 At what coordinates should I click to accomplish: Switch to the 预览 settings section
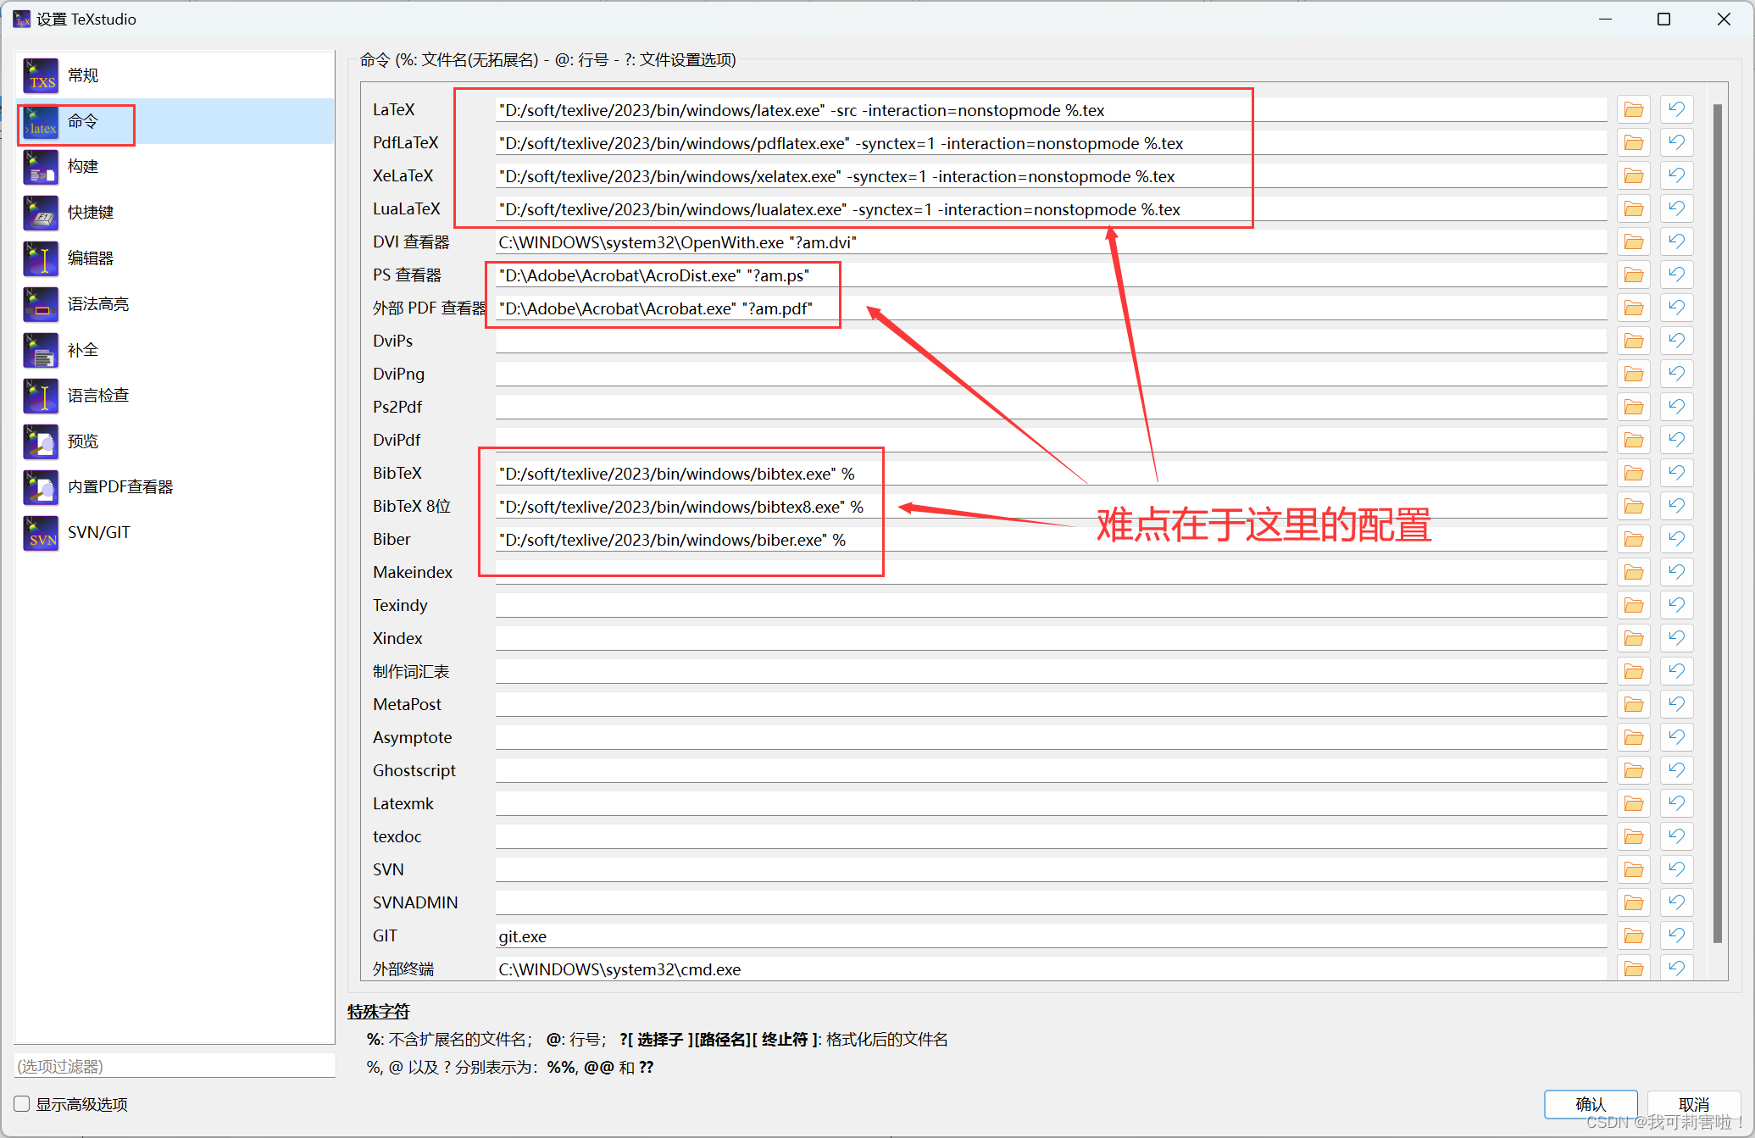point(40,441)
